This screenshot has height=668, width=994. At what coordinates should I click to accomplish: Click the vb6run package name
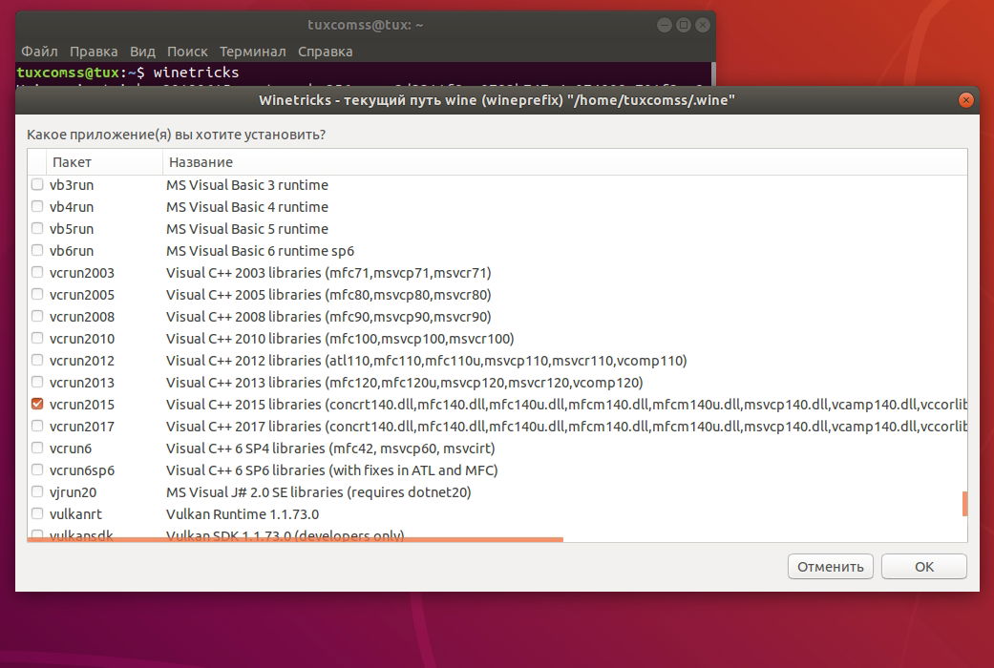pyautogui.click(x=72, y=251)
